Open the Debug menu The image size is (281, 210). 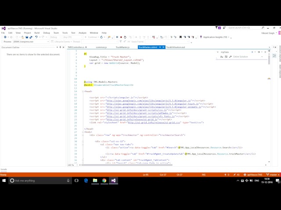47,33
